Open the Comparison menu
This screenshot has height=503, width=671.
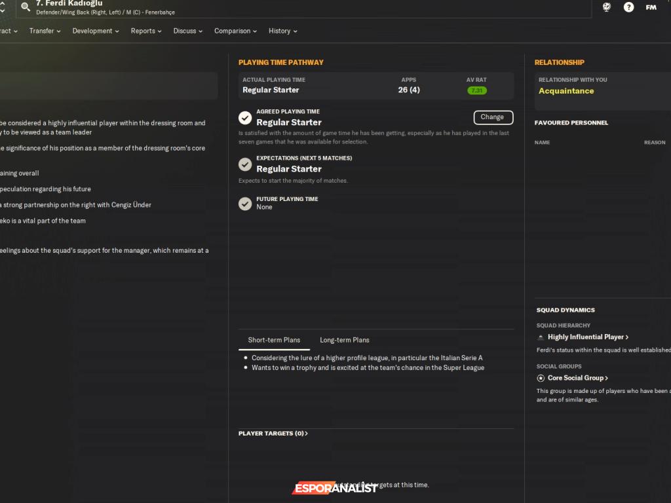point(235,31)
